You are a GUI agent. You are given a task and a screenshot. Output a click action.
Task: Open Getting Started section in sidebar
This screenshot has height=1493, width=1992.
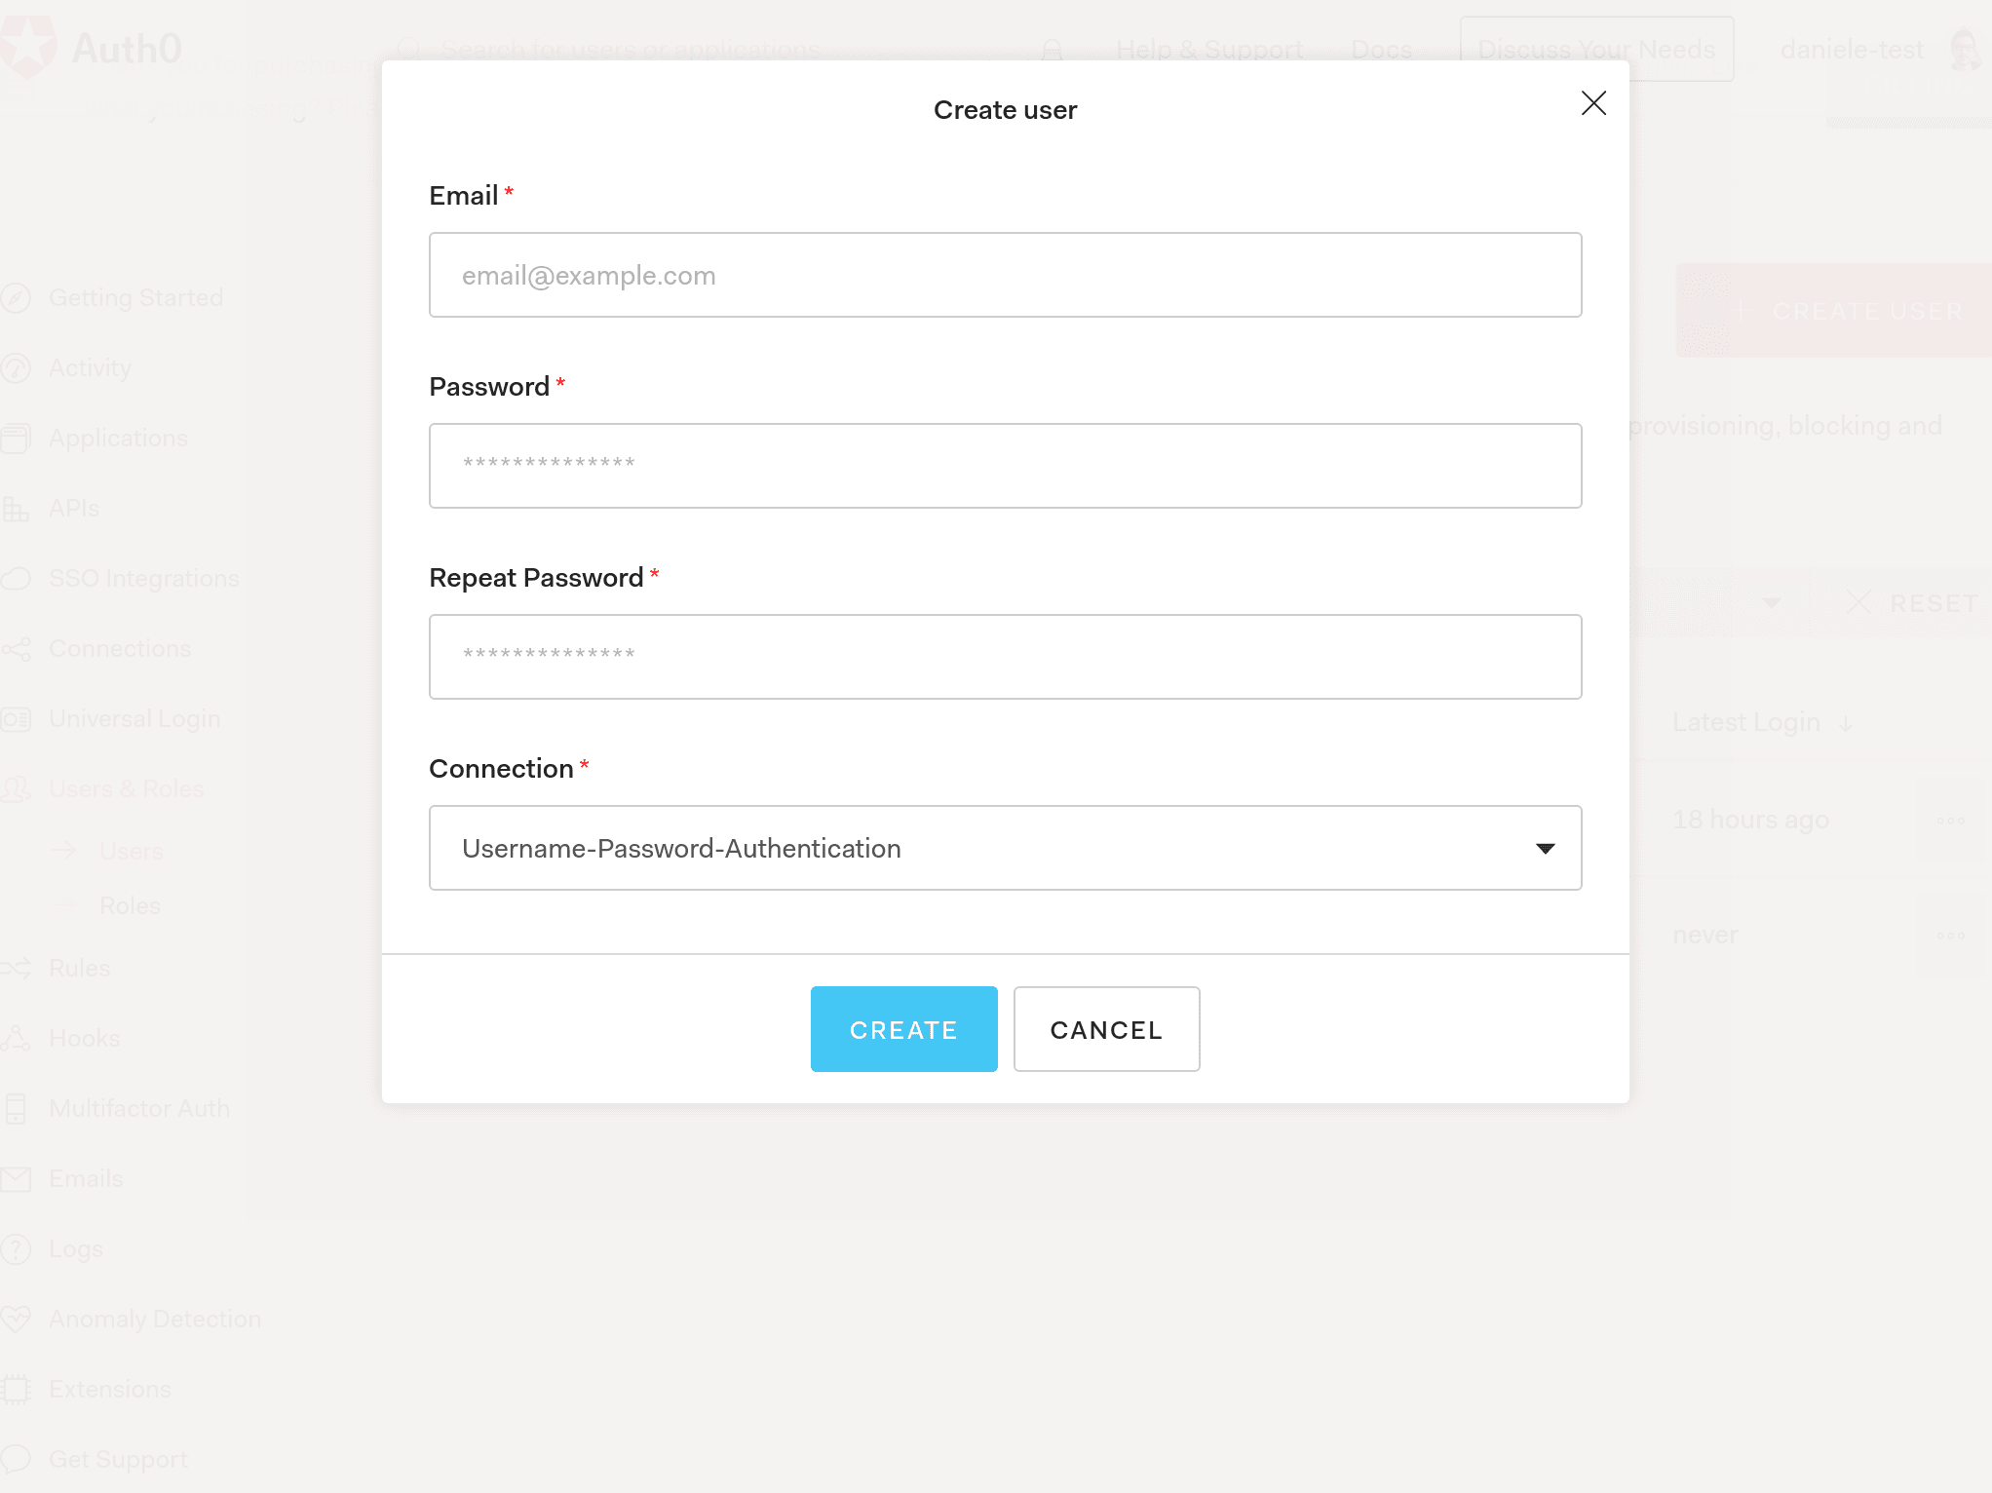(x=134, y=298)
